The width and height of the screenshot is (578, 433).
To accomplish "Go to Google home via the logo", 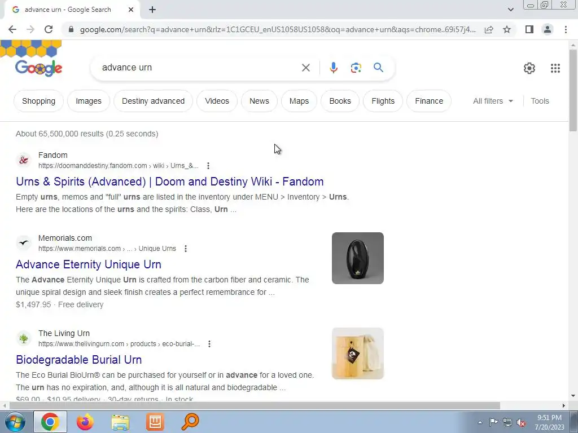I will tap(39, 68).
